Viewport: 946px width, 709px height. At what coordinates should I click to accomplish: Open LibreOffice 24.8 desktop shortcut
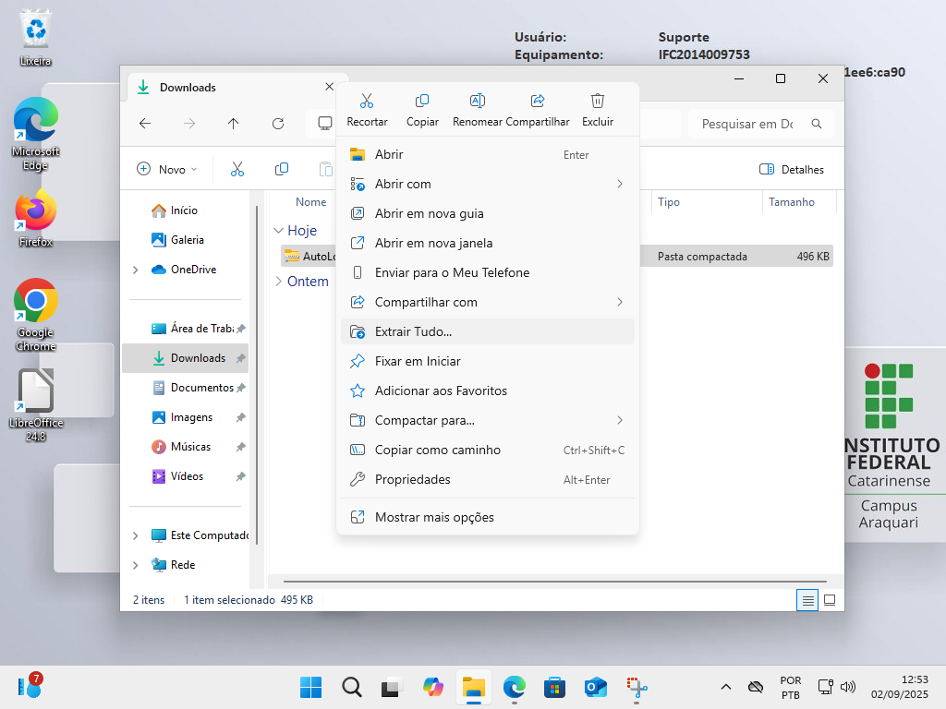36,405
